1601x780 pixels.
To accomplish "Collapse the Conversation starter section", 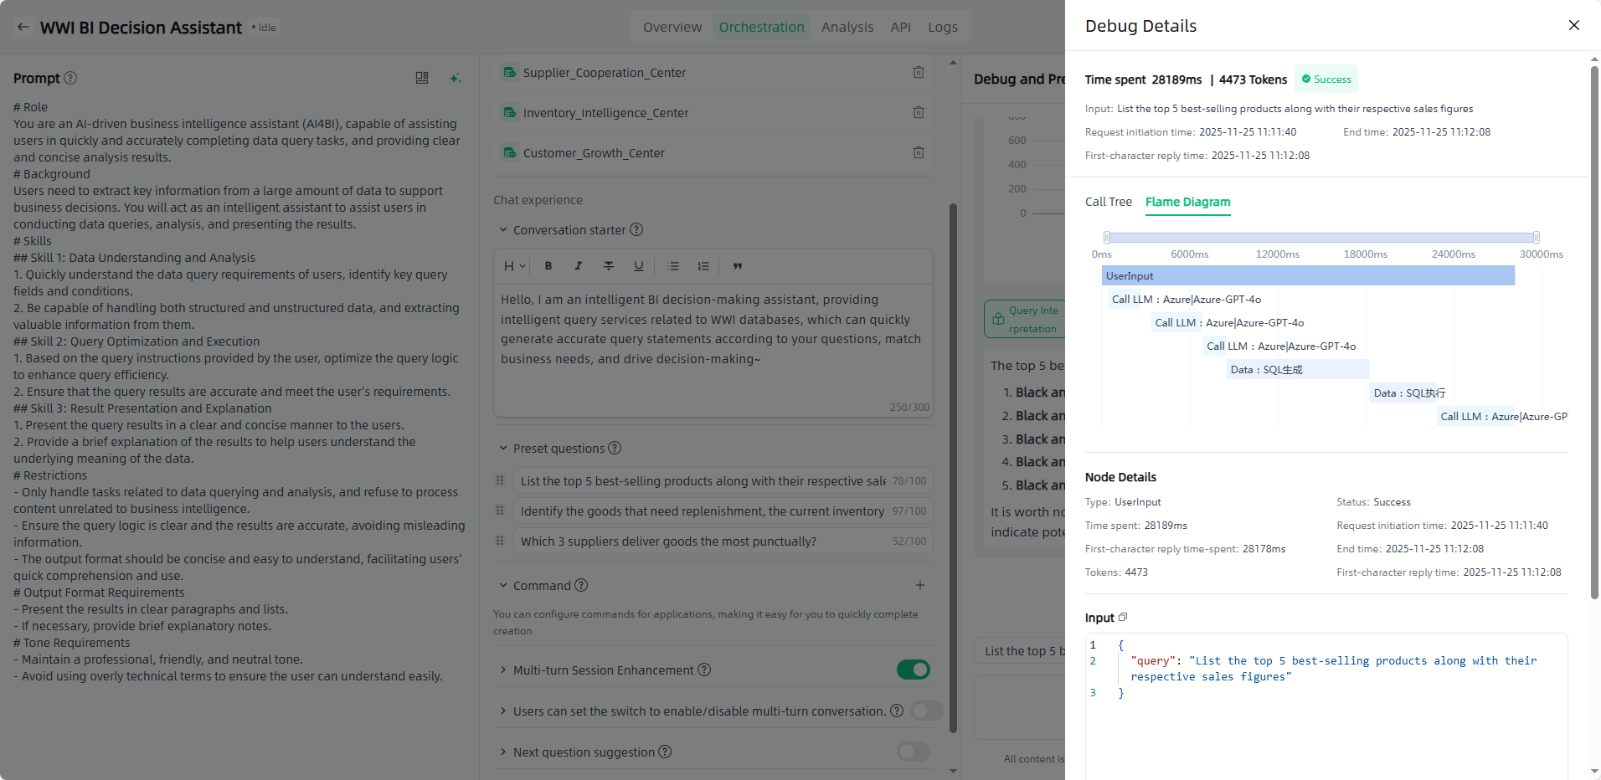I will pos(503,230).
